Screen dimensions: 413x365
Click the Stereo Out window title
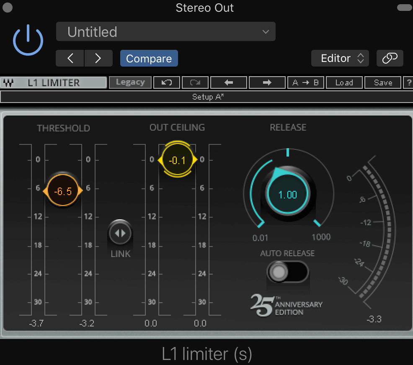(x=205, y=8)
